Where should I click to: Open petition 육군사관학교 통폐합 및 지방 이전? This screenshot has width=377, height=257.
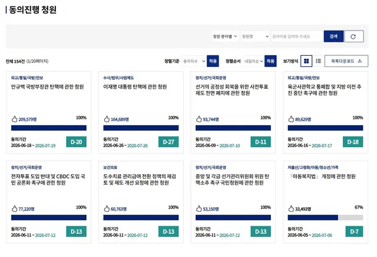[325, 90]
